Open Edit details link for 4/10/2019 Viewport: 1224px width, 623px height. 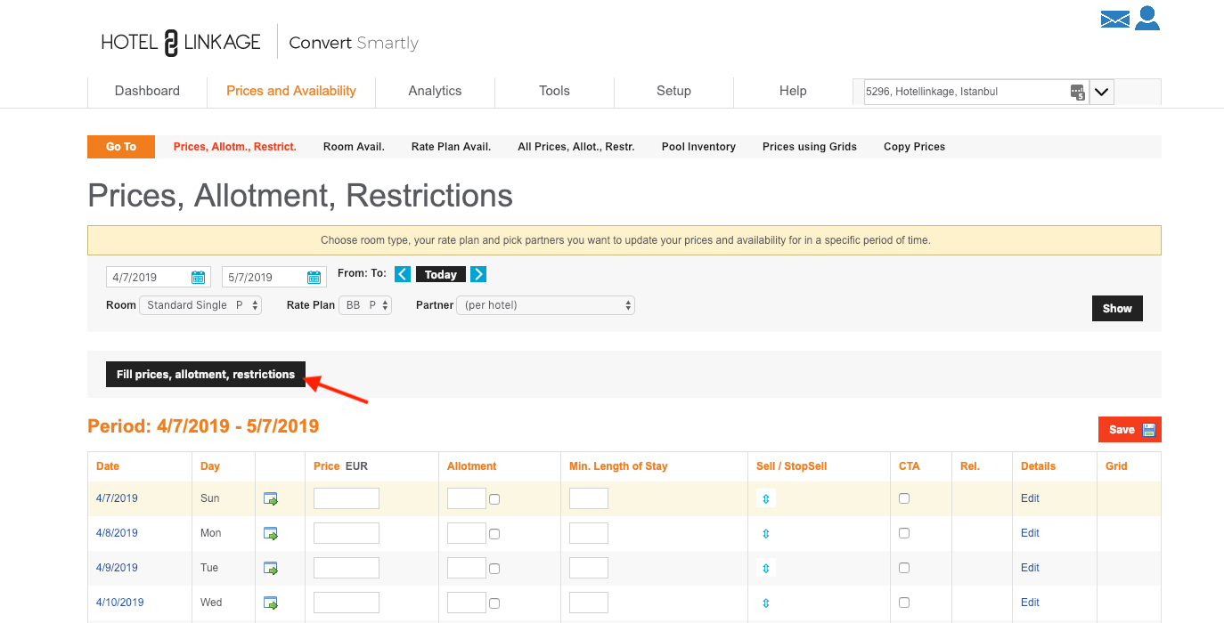(x=1030, y=603)
